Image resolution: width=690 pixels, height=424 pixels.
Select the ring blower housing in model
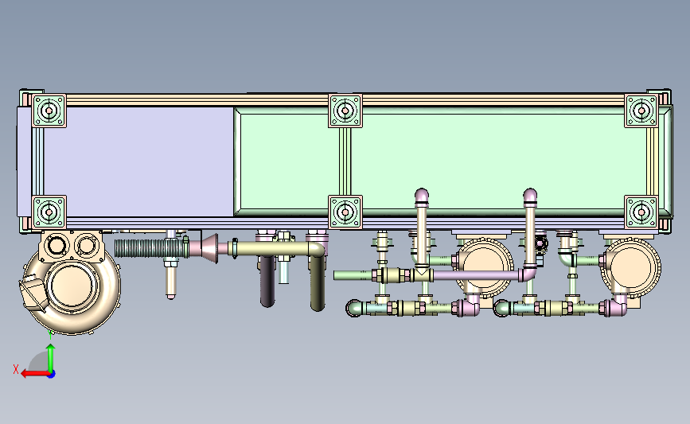tap(72, 286)
